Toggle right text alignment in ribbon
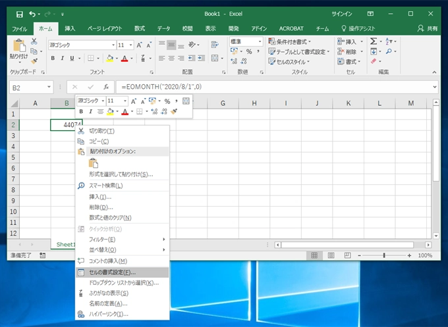 coord(181,58)
